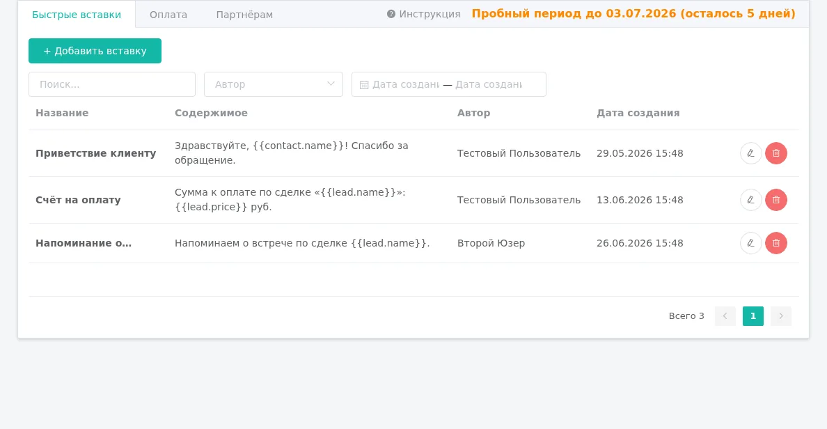Image resolution: width=827 pixels, height=429 pixels.
Task: Edit the "Напоминание о…" snippet
Action: [750, 243]
